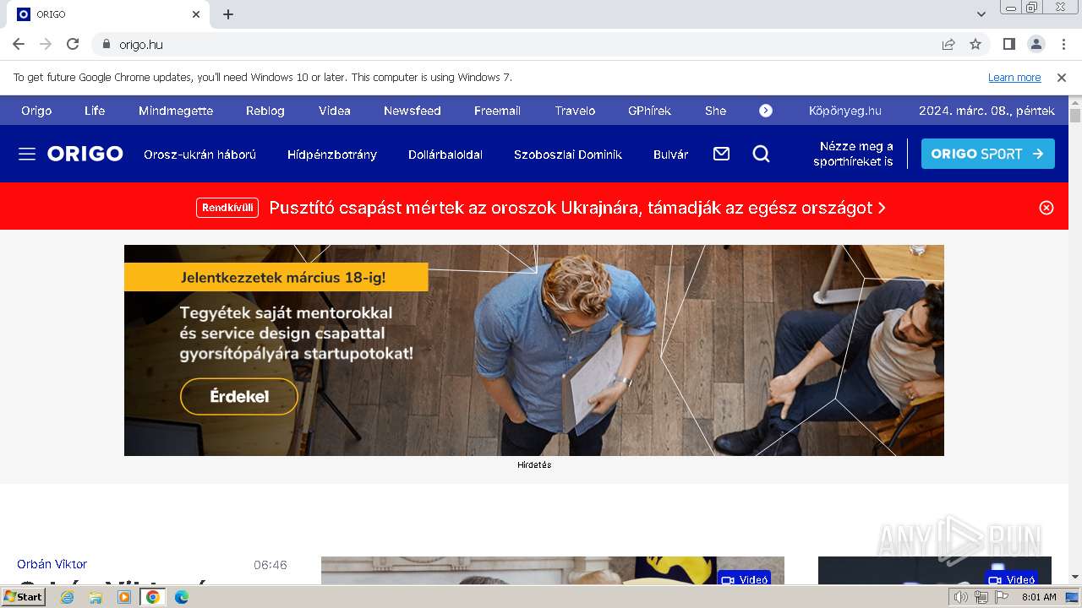
Task: Open the Life menu item
Action: [95, 111]
